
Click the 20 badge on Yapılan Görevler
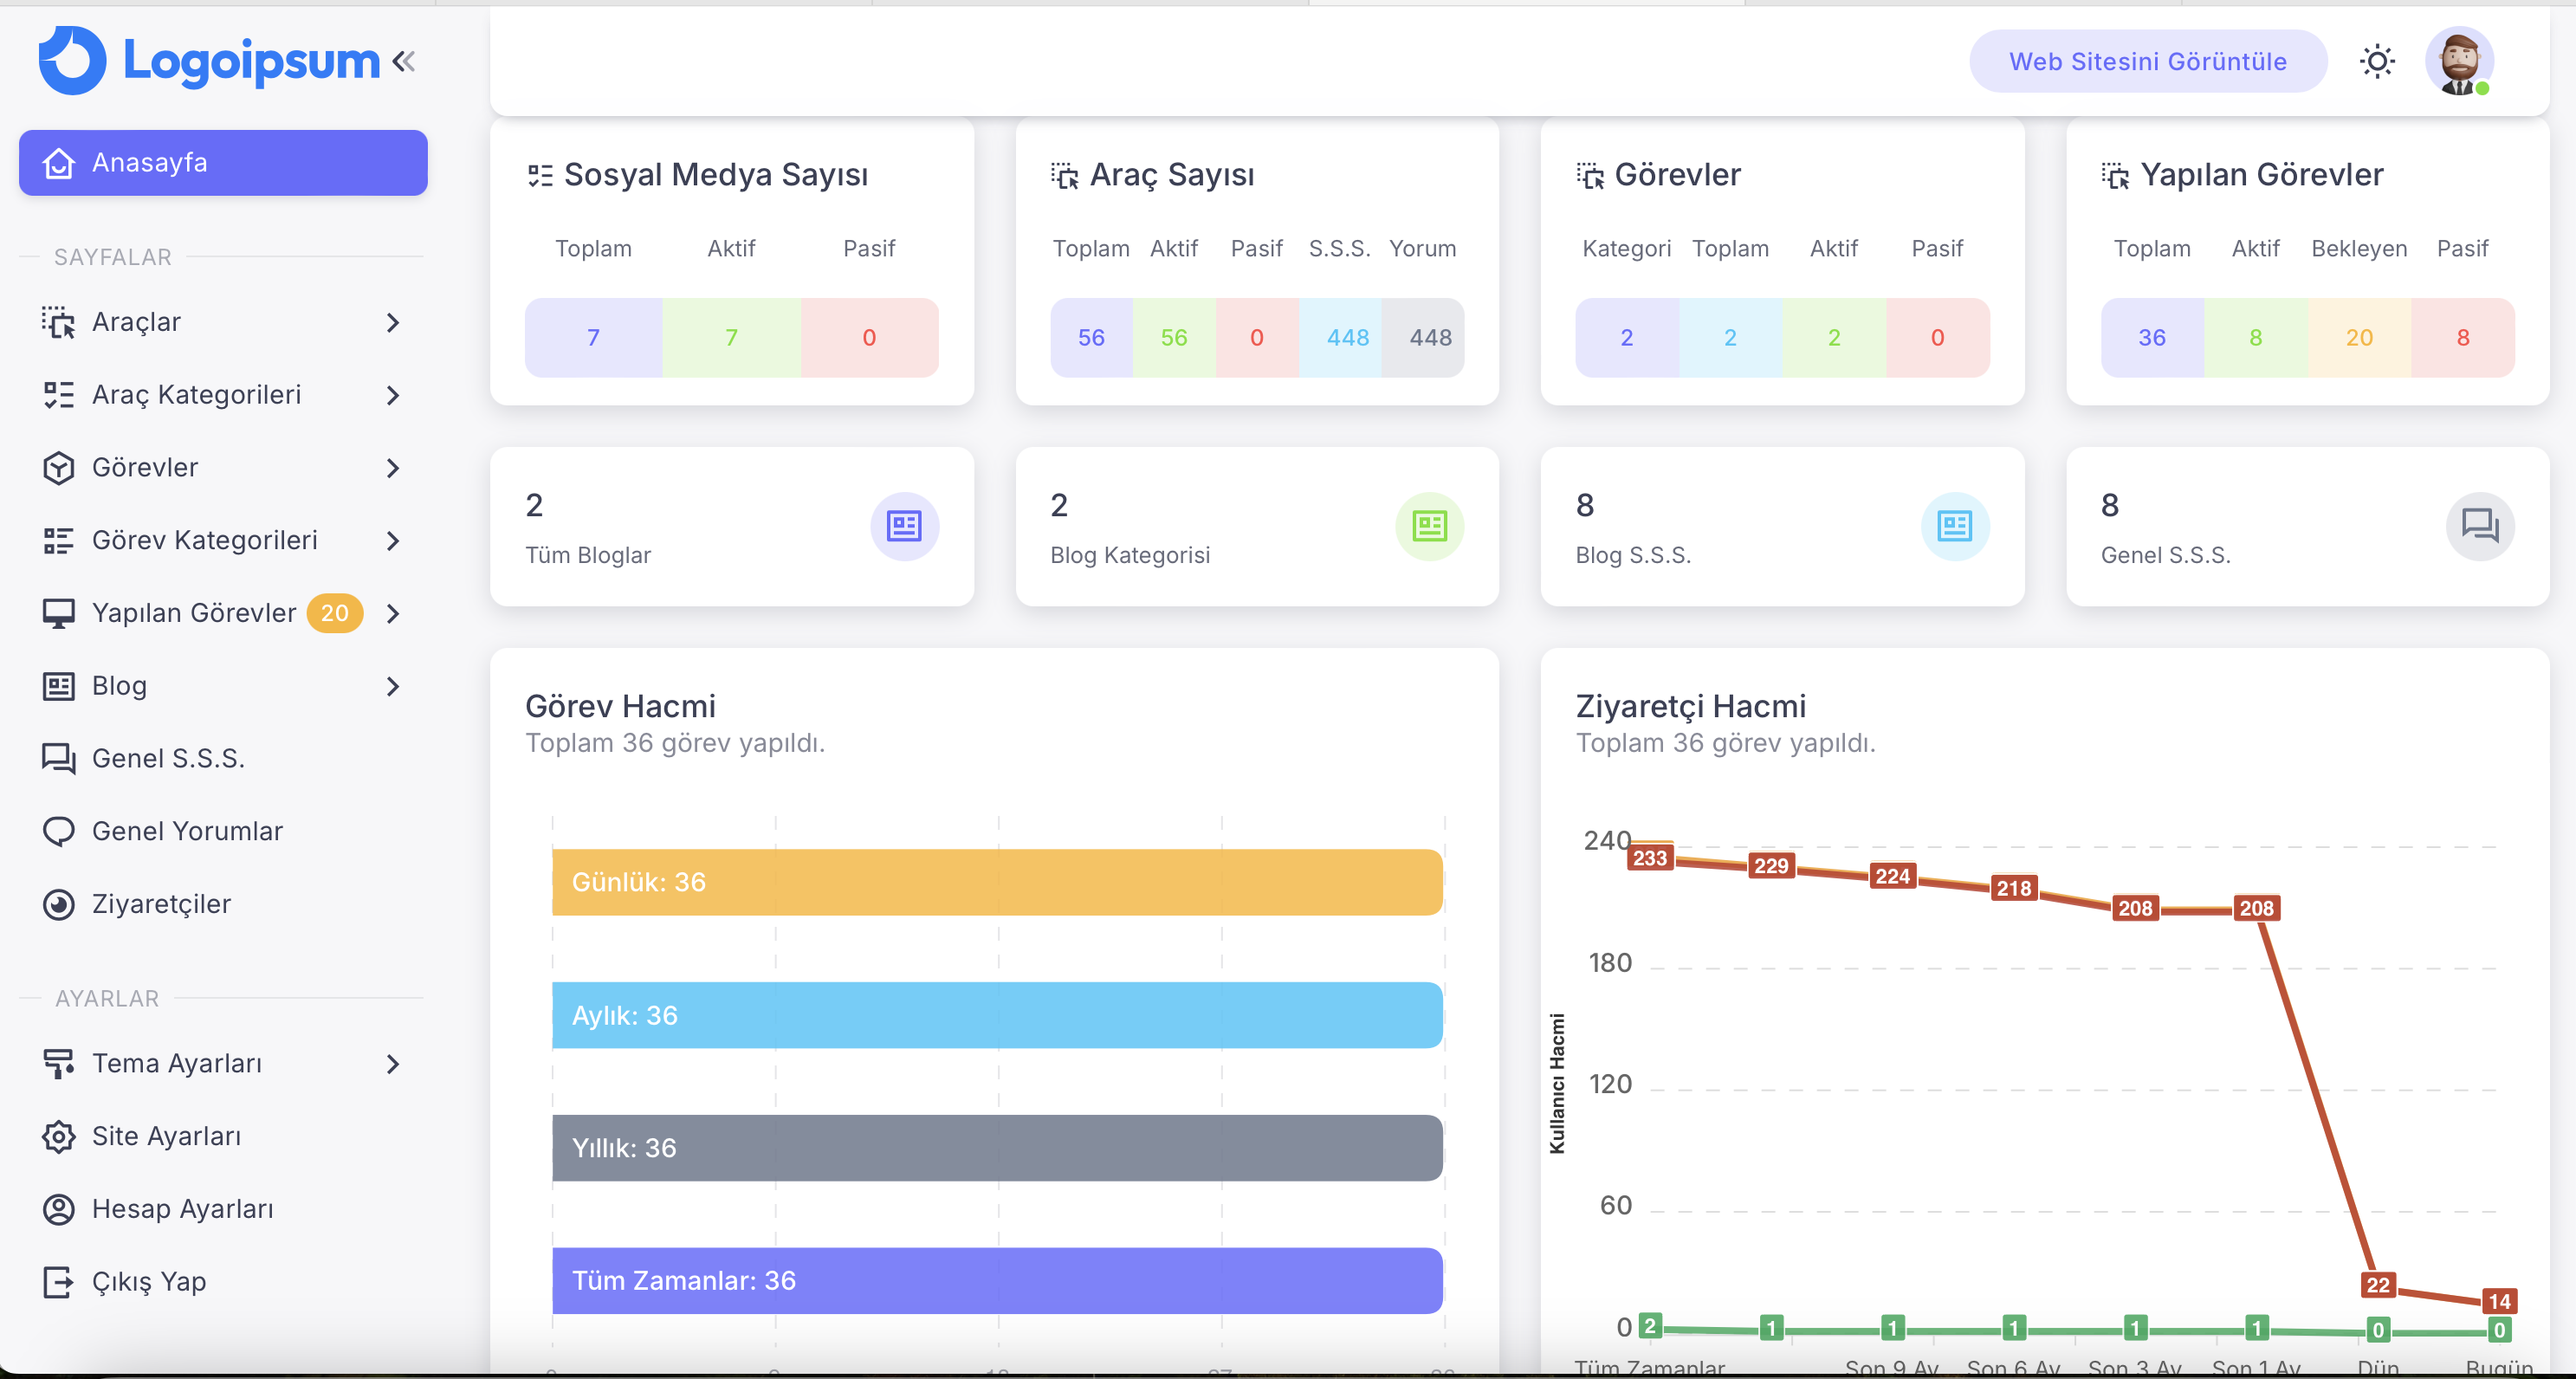coord(335,613)
